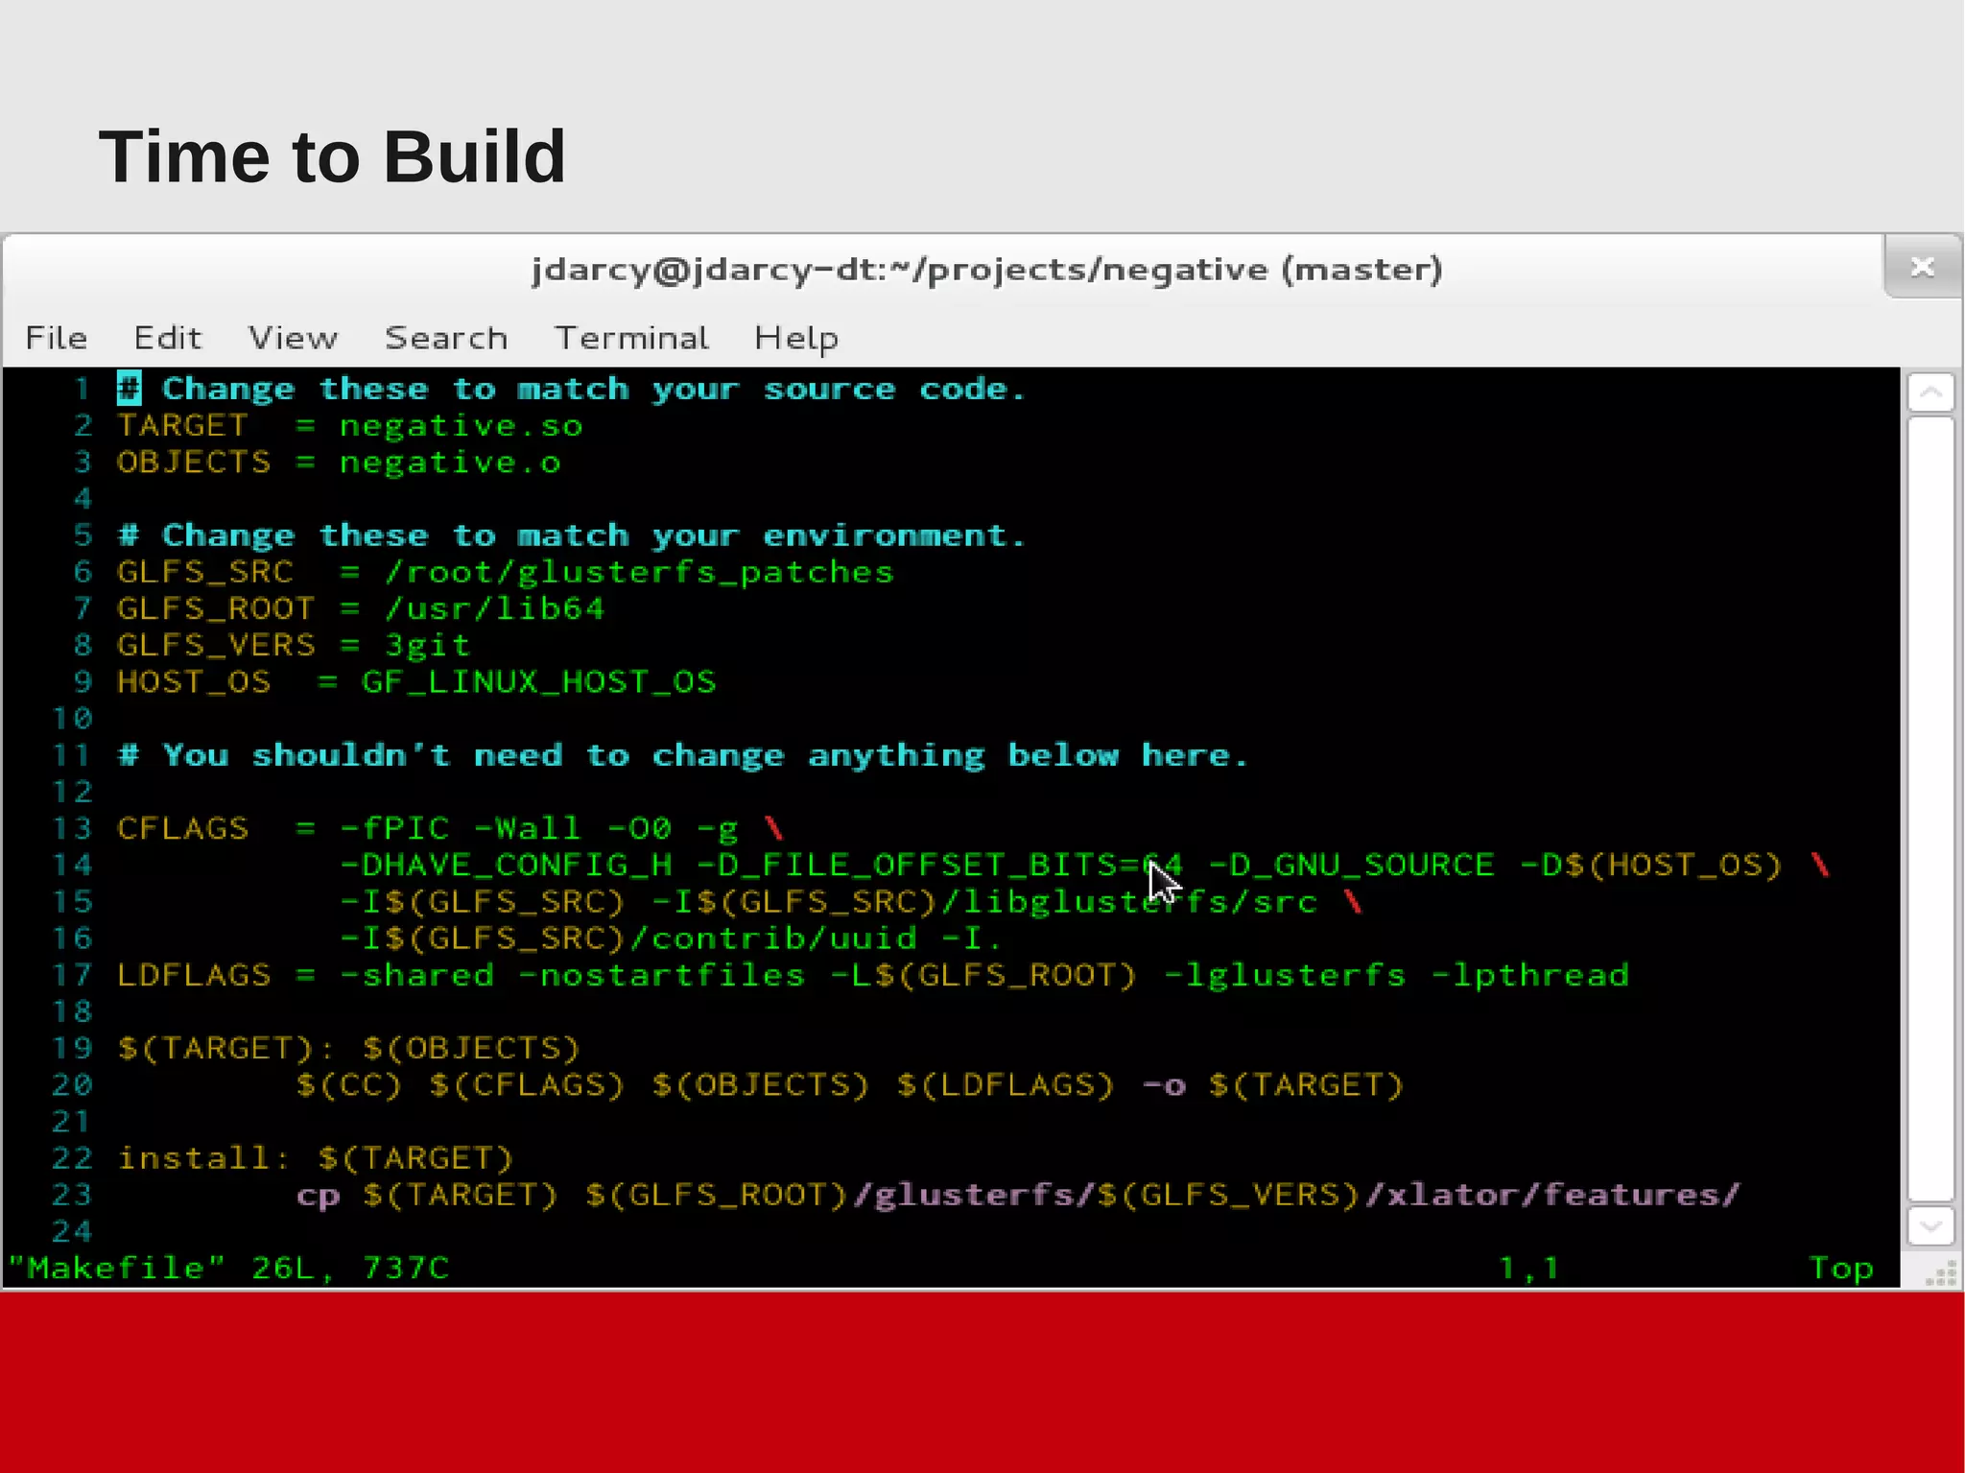Click the 'LDFLAGS' variable on line 17
The height and width of the screenshot is (1473, 1965).
tap(194, 975)
